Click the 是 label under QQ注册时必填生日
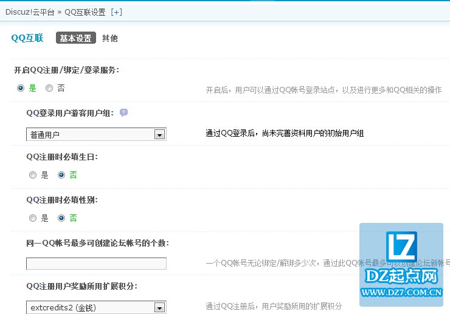This screenshot has height=314, width=450. [44, 175]
